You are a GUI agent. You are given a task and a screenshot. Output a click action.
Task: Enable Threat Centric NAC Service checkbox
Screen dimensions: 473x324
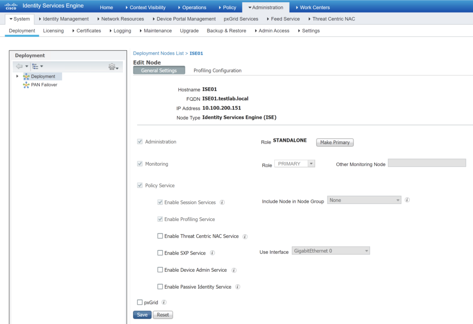pos(160,236)
